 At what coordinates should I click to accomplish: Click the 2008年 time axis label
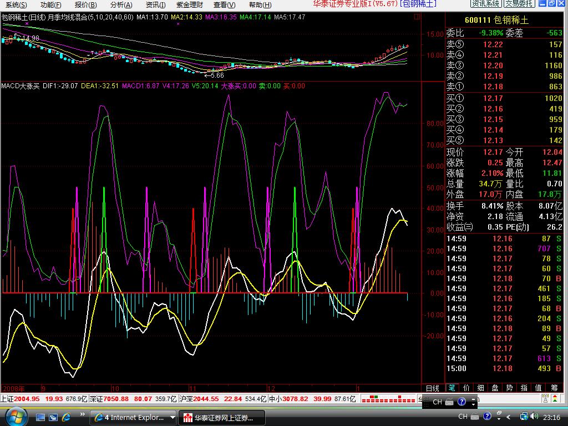(14, 389)
